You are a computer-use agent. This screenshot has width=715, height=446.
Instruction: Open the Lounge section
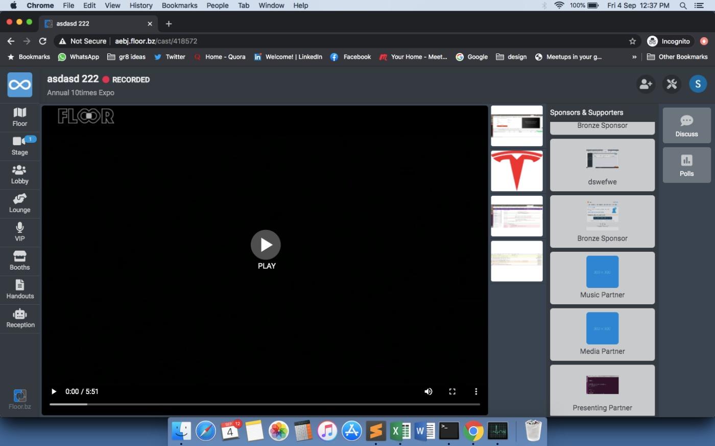(20, 203)
